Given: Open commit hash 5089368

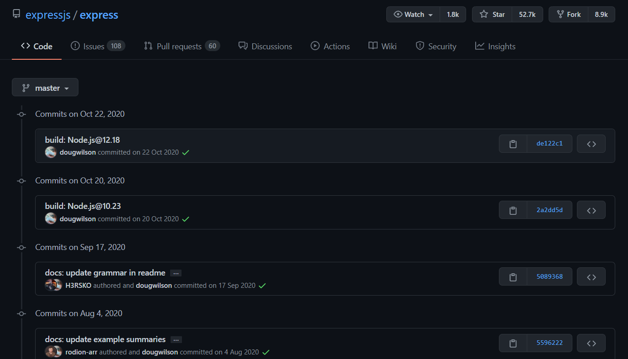Looking at the screenshot, I should click(x=550, y=276).
